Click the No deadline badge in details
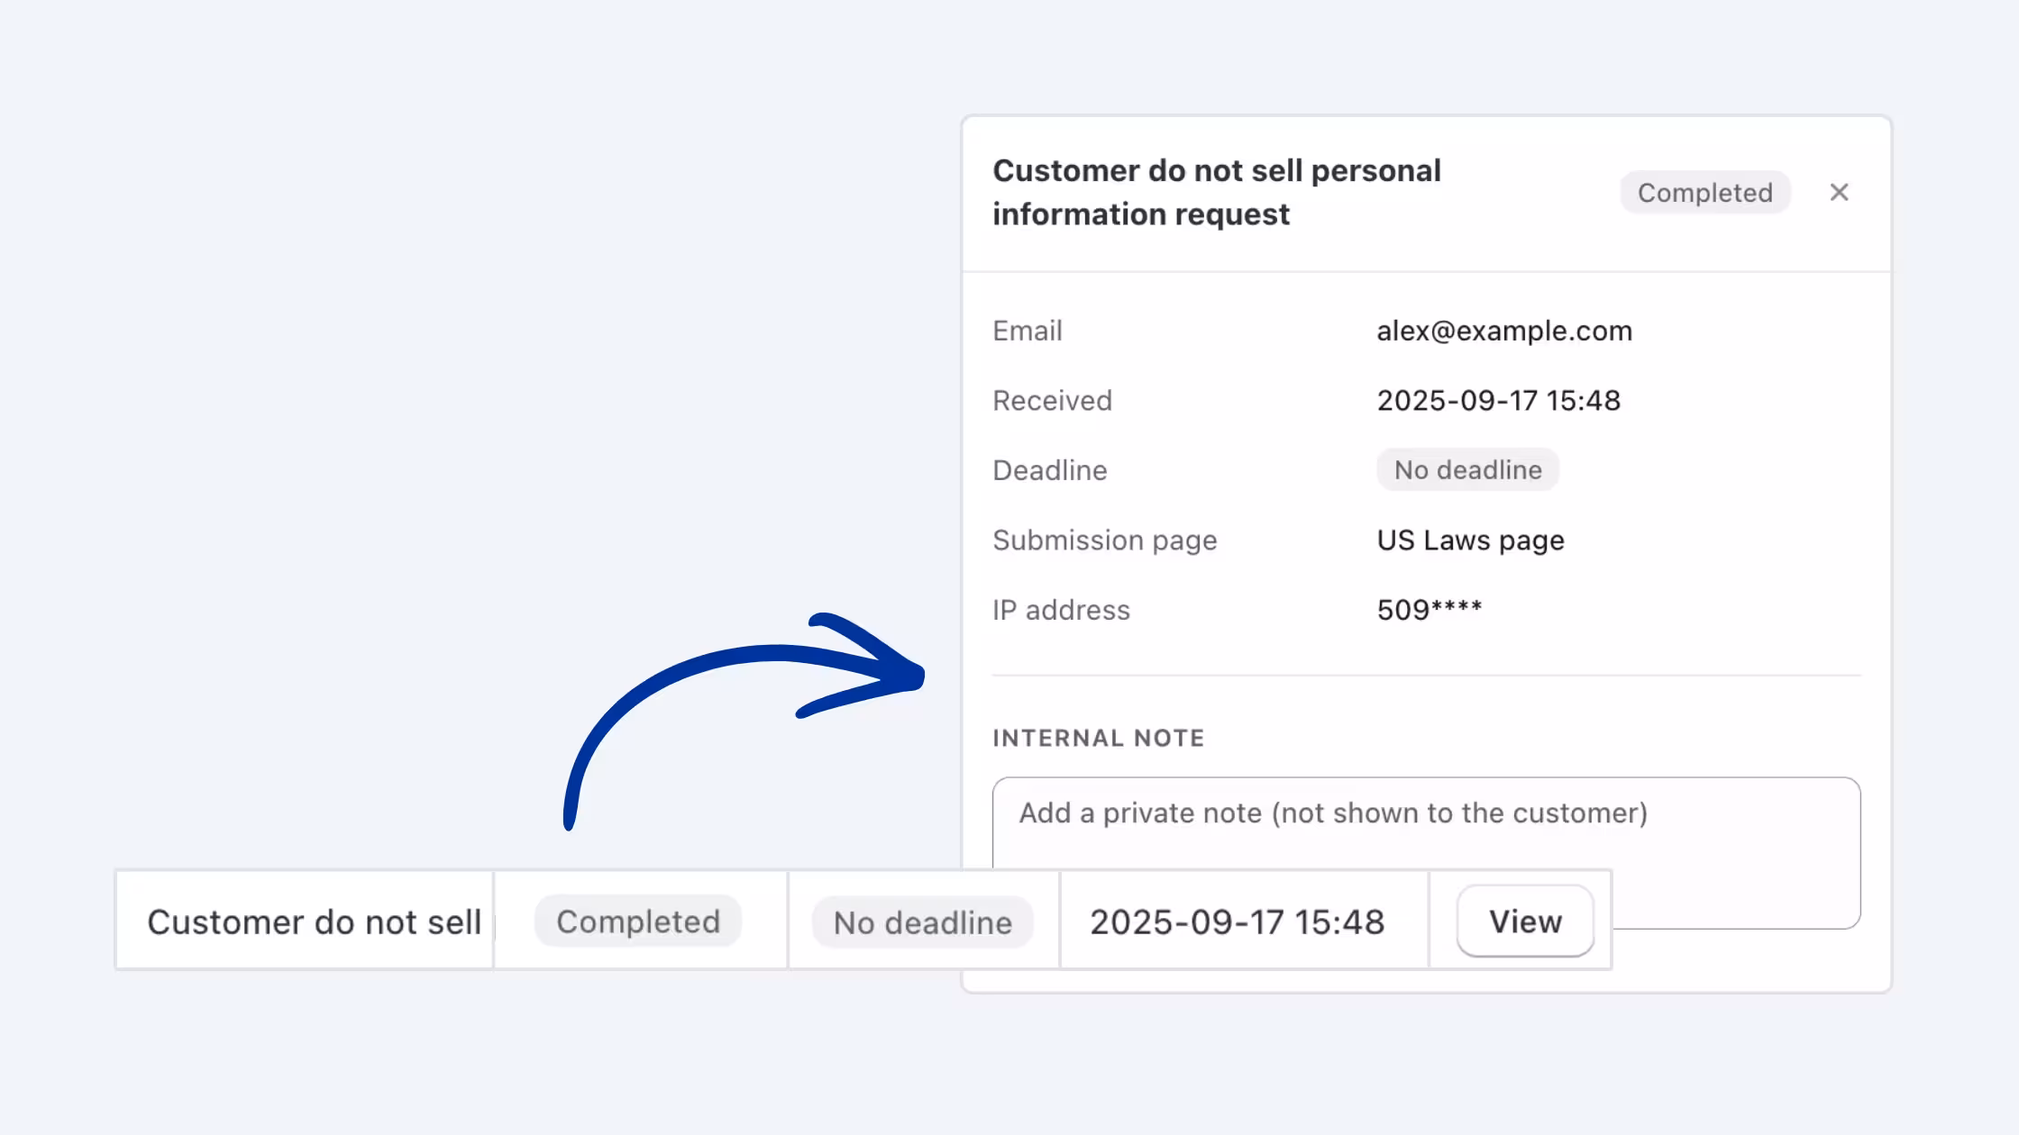2019x1135 pixels. [1467, 470]
